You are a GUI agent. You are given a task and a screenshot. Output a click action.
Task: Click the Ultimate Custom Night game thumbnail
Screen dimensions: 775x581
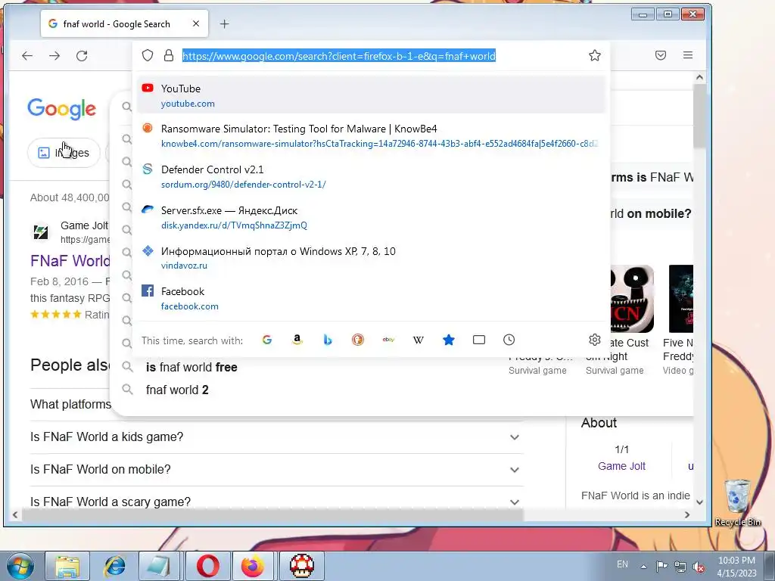pos(632,298)
